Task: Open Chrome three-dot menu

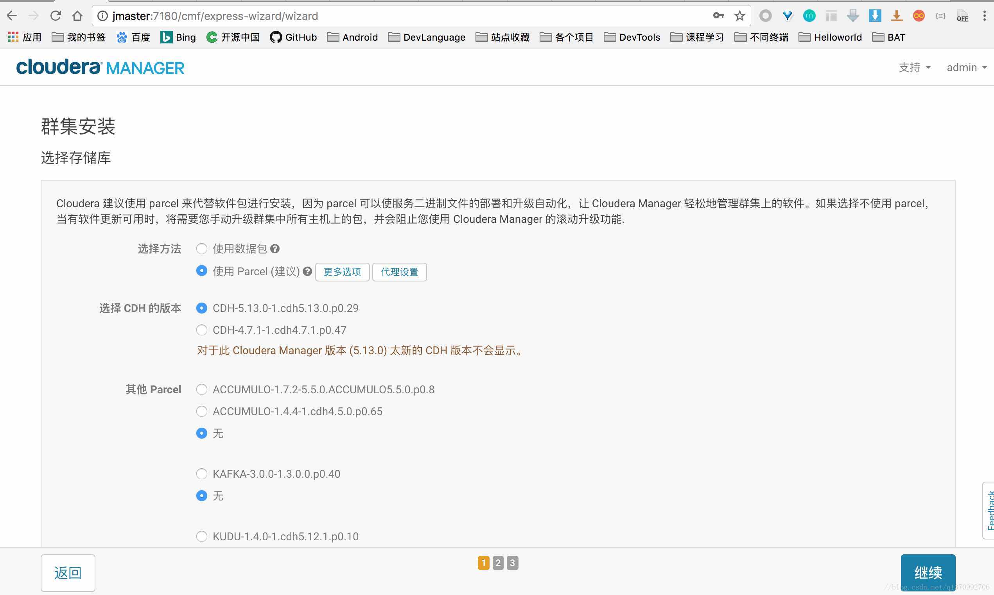Action: 984,16
